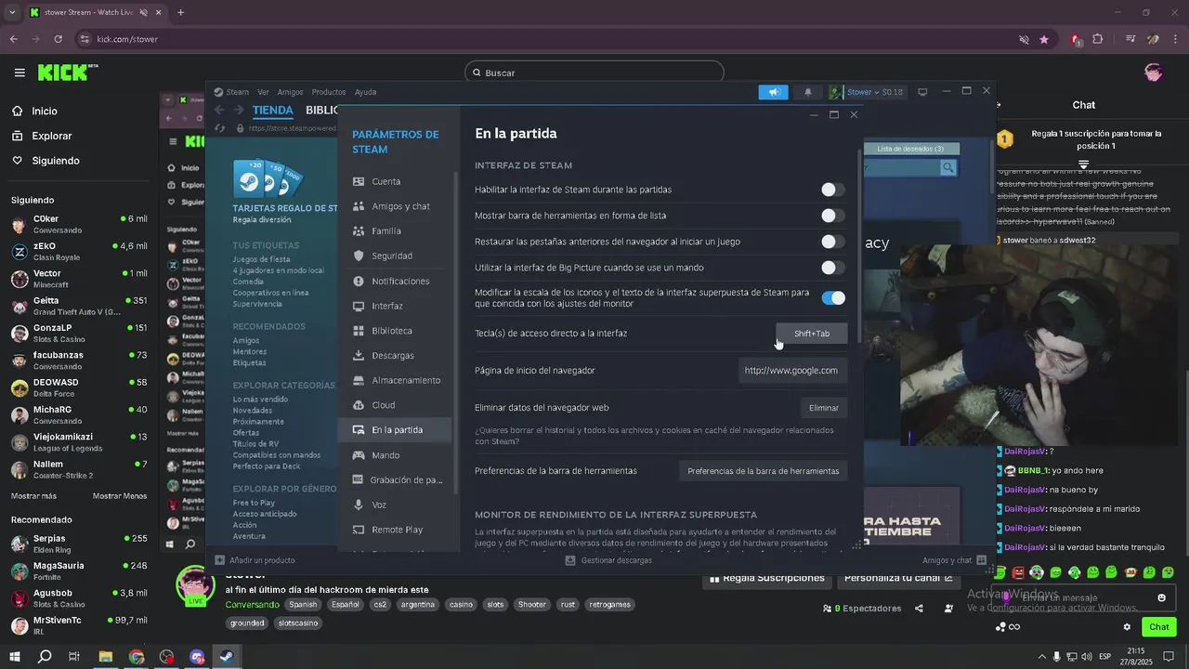Screen dimensions: 1189x669
Task: Disable Modificar la escala de los iconos toggle
Action: pyautogui.click(x=833, y=298)
